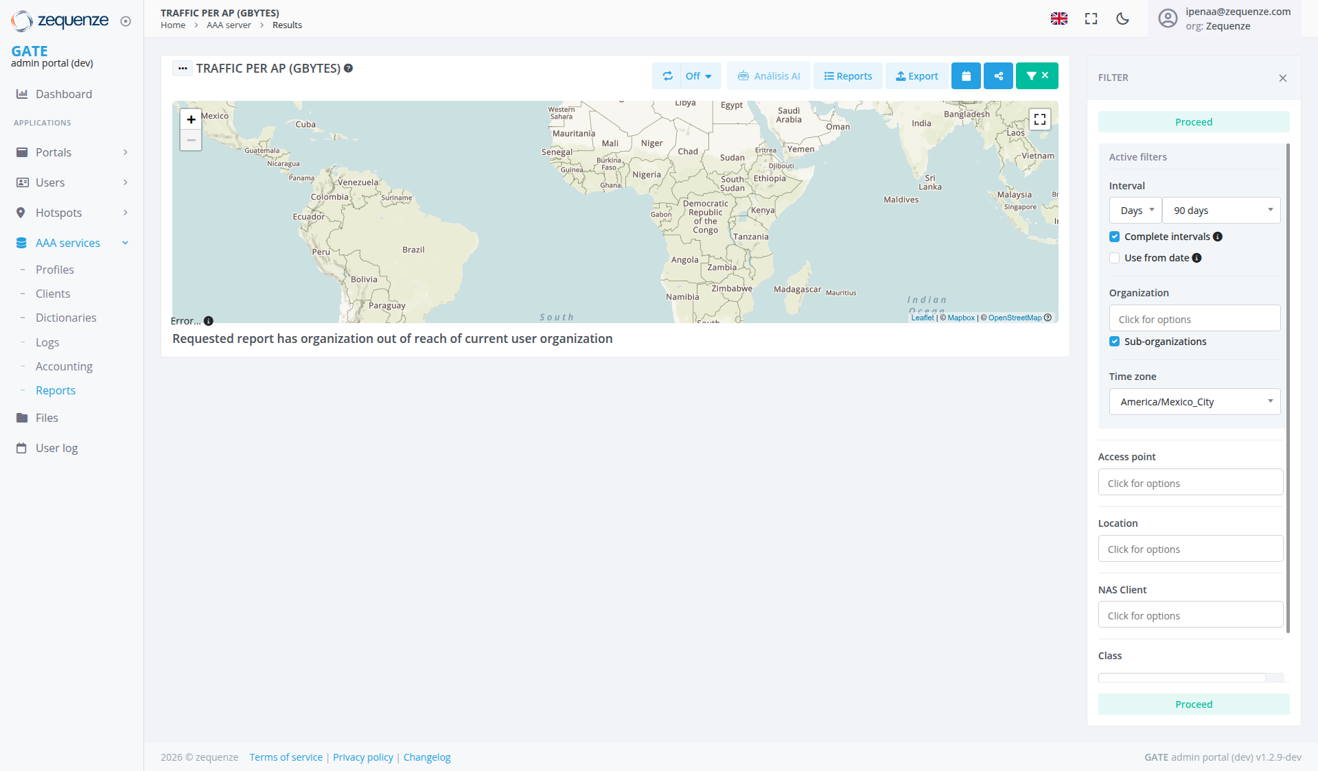Click the calendar schedule icon on the toolbar
The height and width of the screenshot is (771, 1318).
pyautogui.click(x=966, y=75)
